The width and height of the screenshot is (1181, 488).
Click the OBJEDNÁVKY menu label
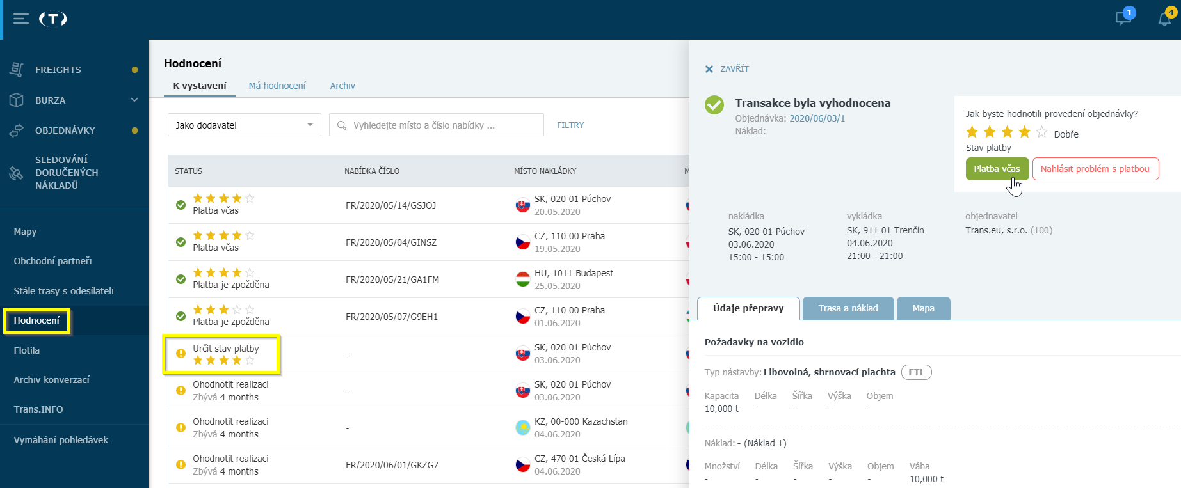[x=65, y=130]
